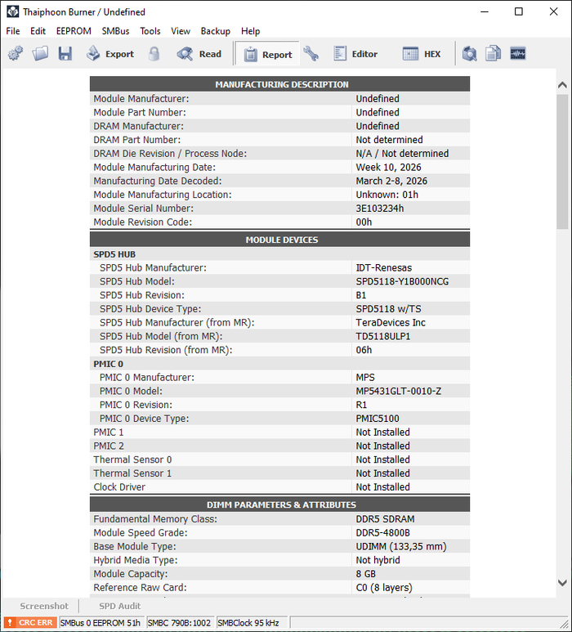Click the memory chip waveform icon
The image size is (572, 632).
[x=517, y=54]
